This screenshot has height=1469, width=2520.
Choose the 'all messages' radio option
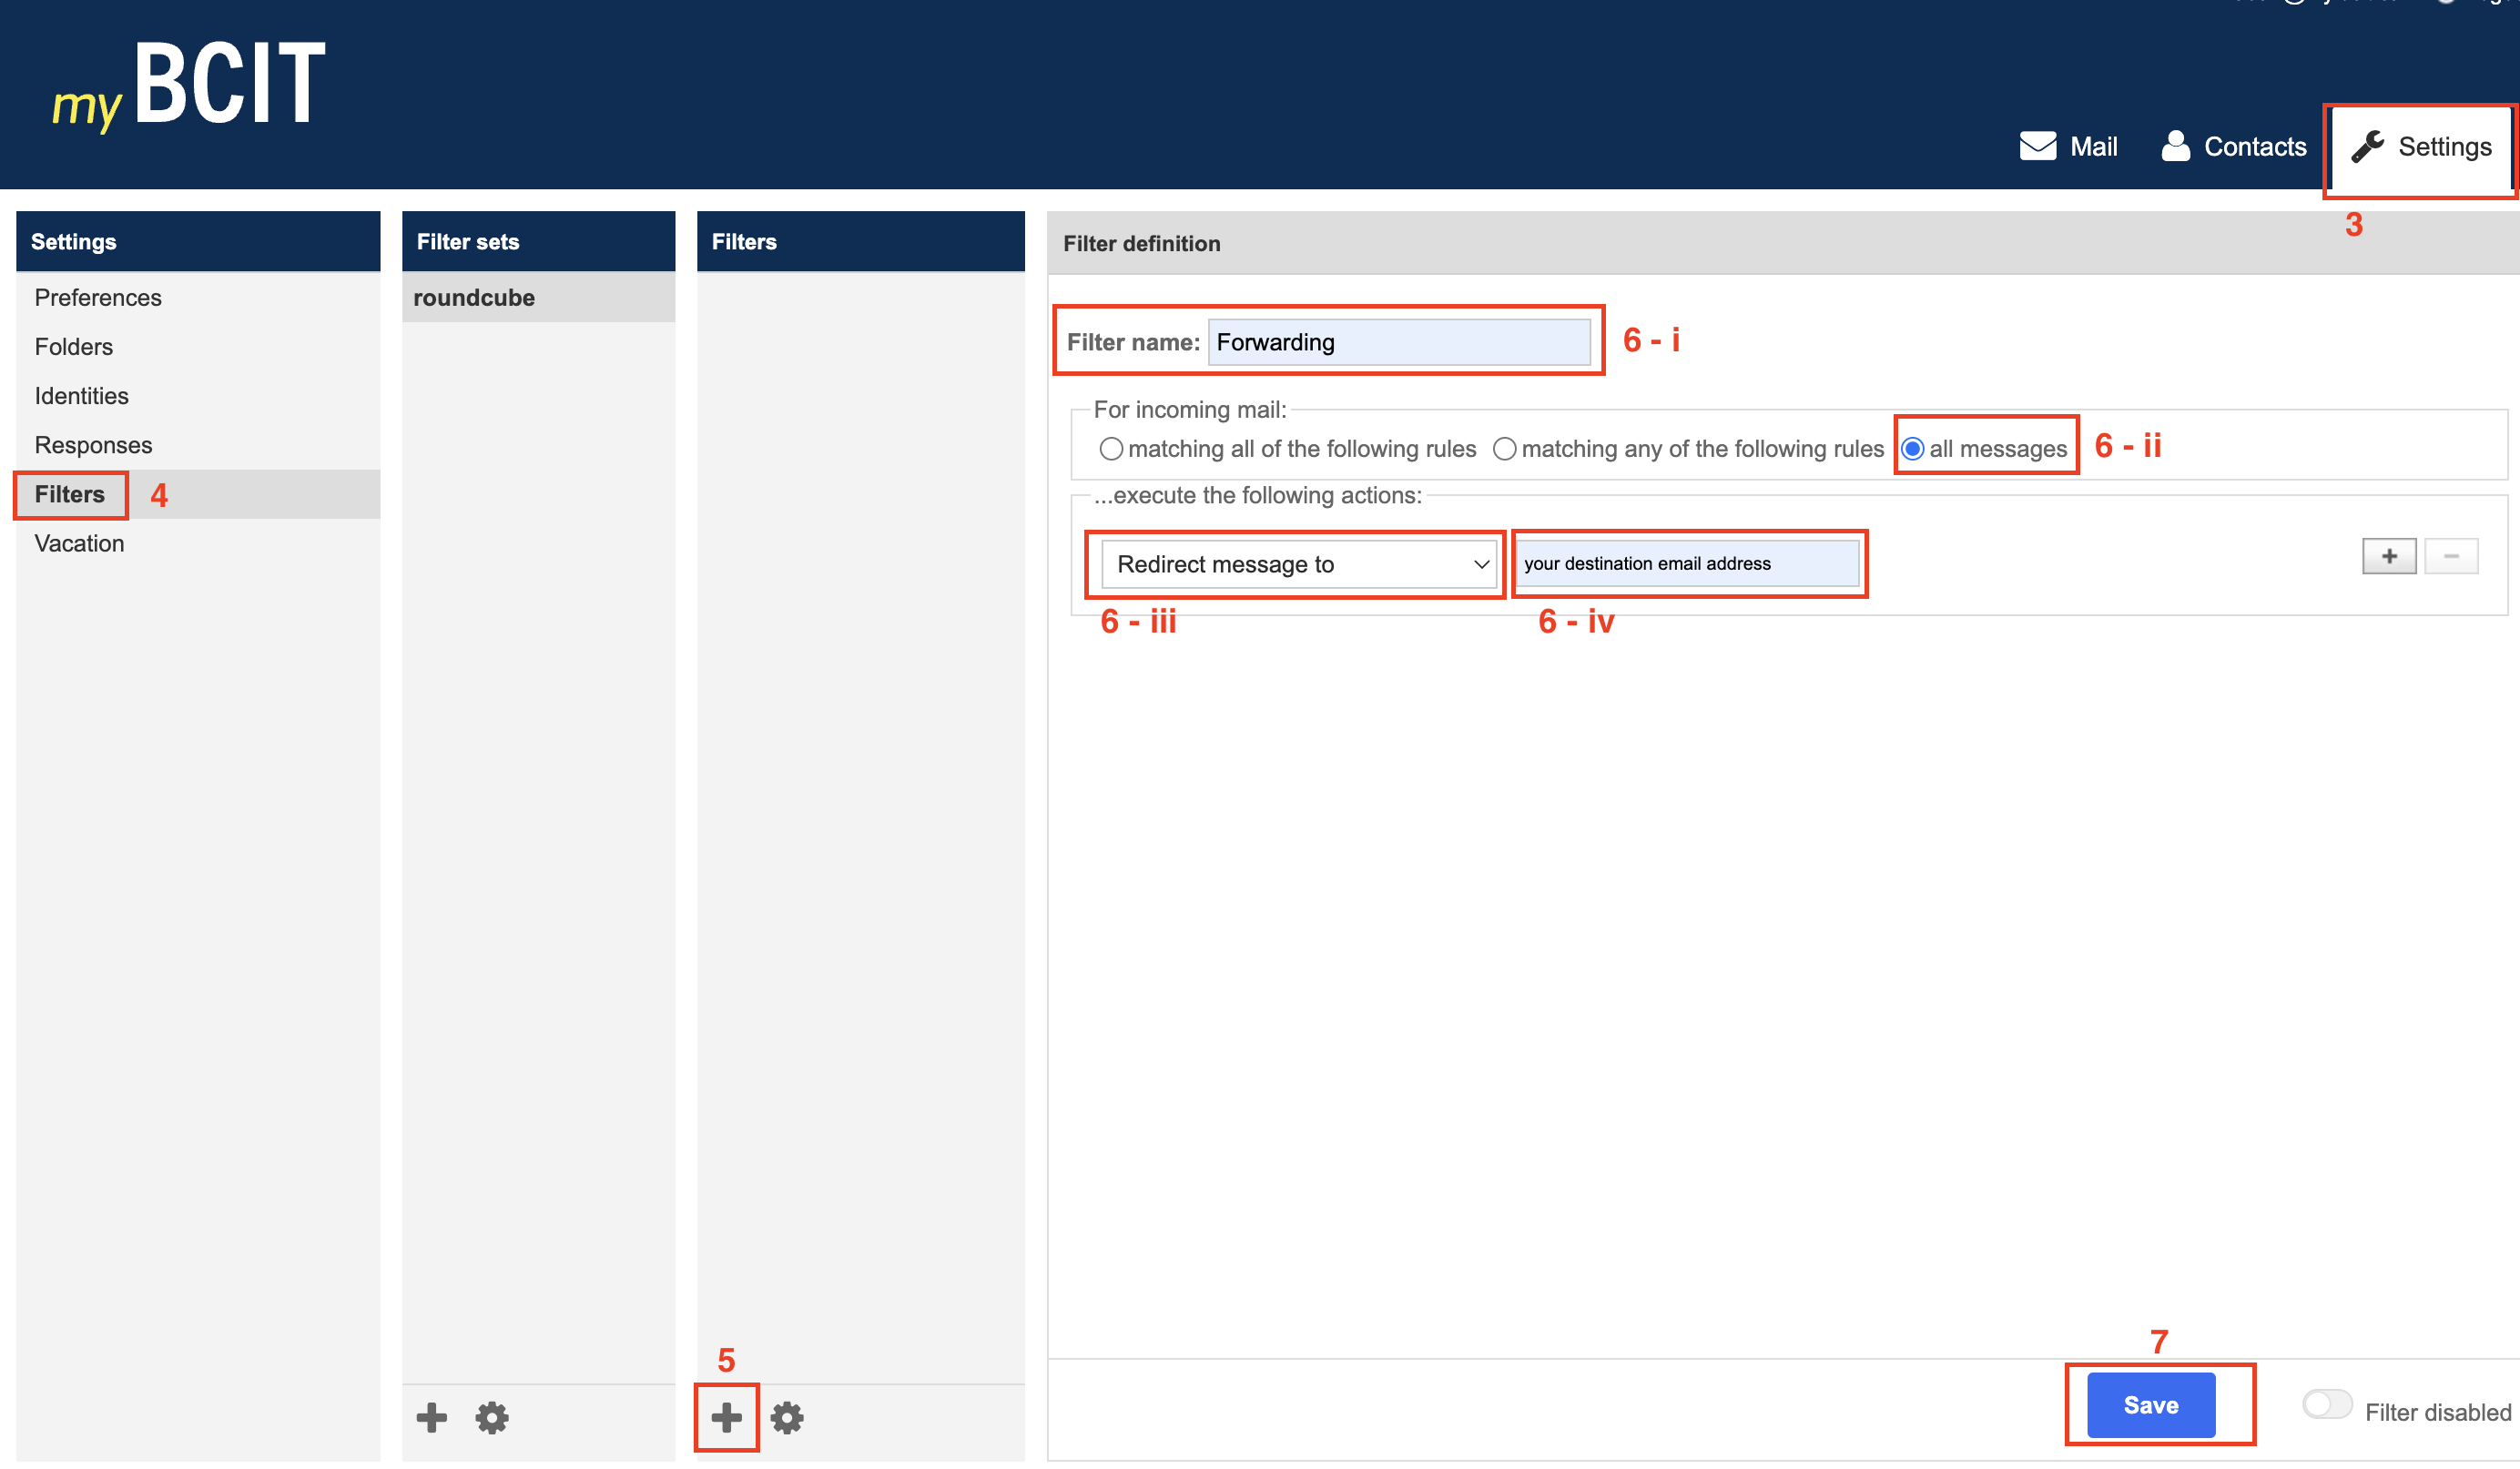point(1911,449)
